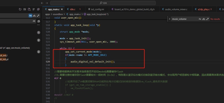
Task: Click app_set_current_mode(mode) on line 526
Action: pos(83,52)
